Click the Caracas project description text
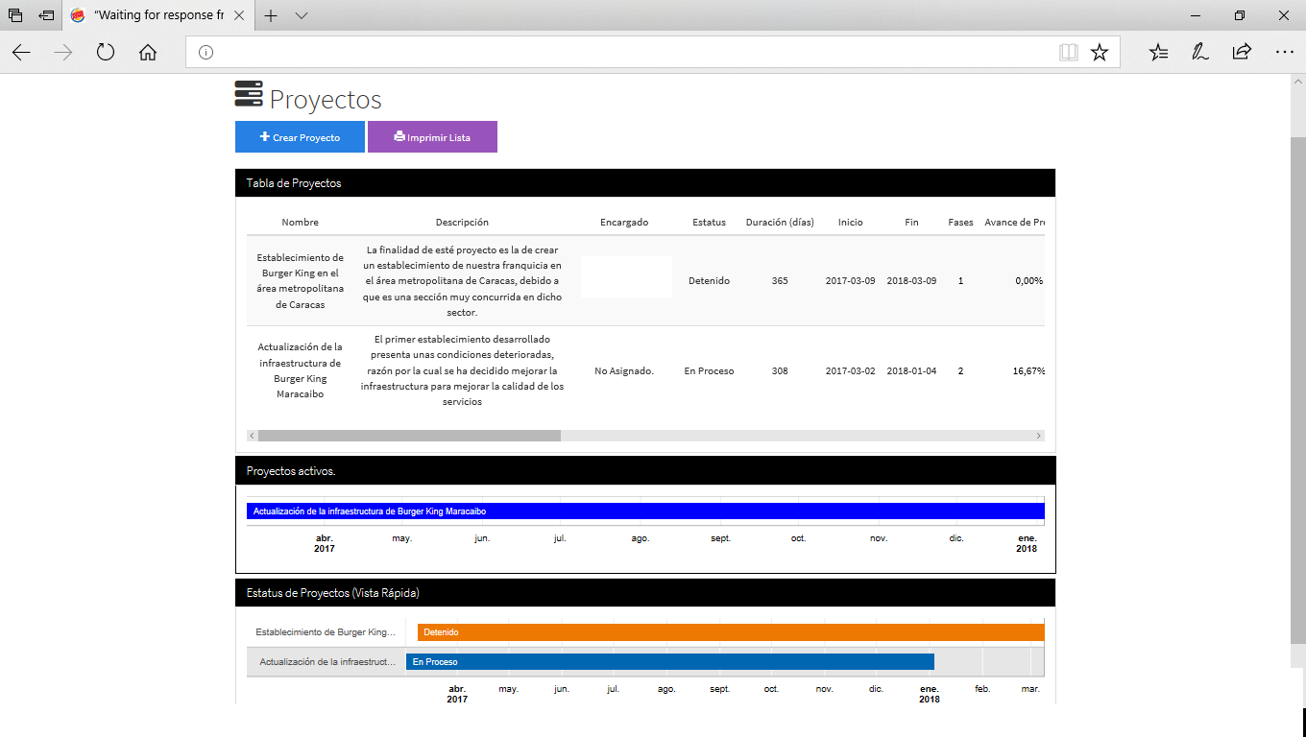 (x=462, y=281)
